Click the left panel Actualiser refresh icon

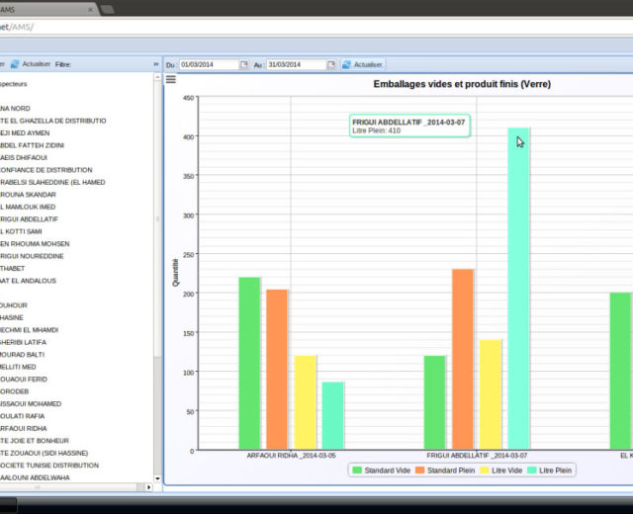click(x=15, y=63)
